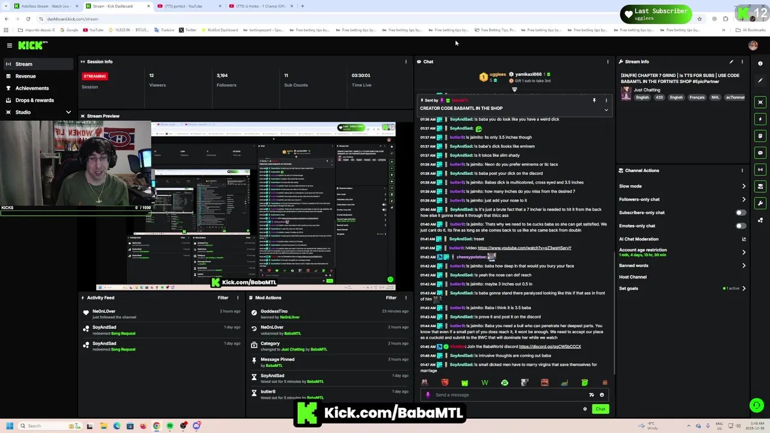Edit stream info with the pencil icon
Screen dimensions: 770x433
[x=731, y=61]
